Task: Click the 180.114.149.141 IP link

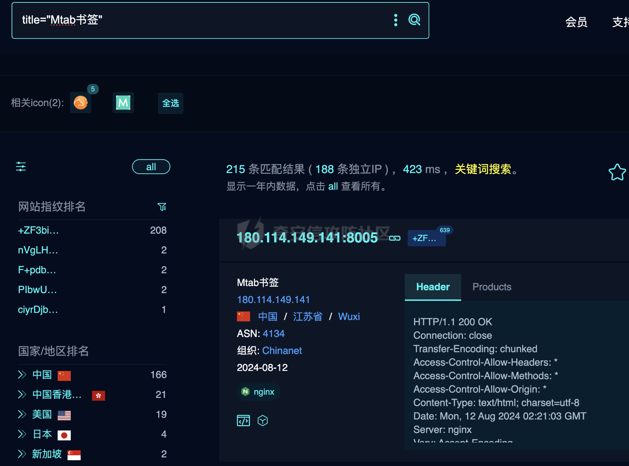Action: [273, 300]
